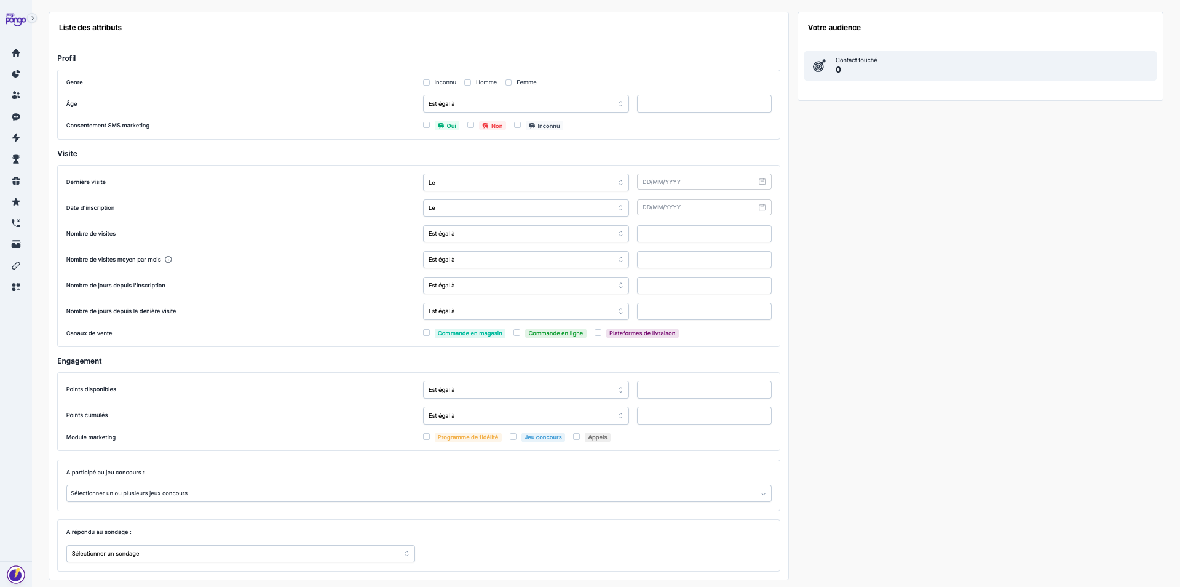
Task: Open the missed call phone icon
Action: [x=16, y=223]
